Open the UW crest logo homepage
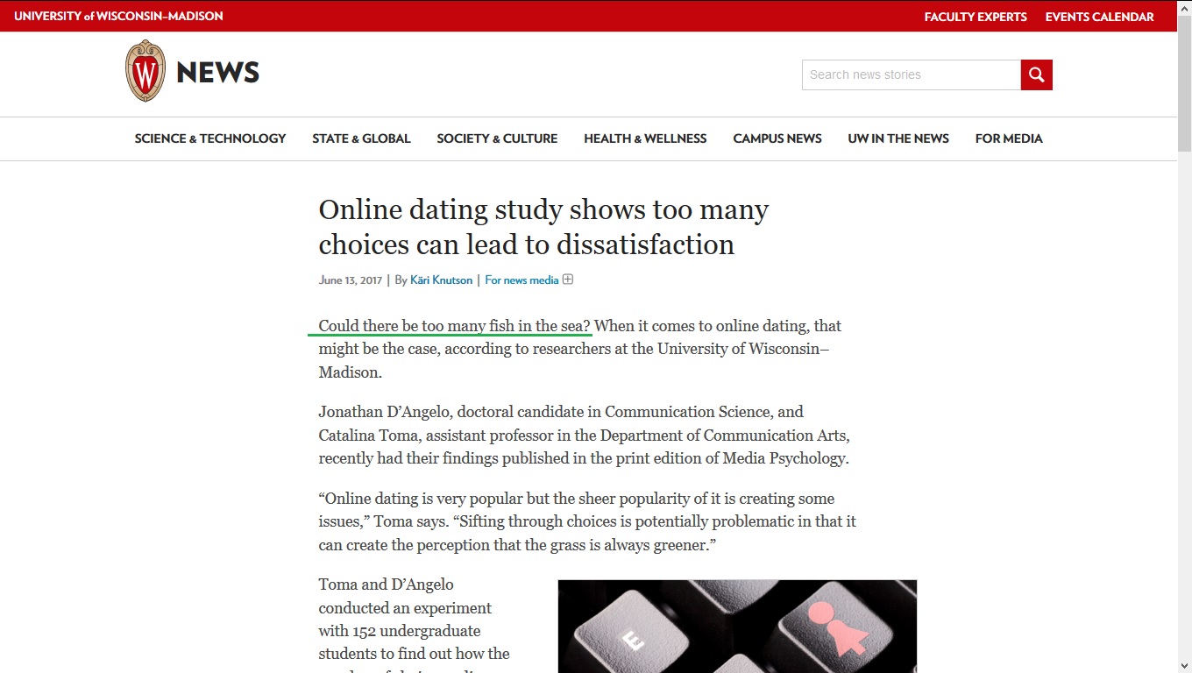Viewport: 1192px width, 673px height. [145, 71]
